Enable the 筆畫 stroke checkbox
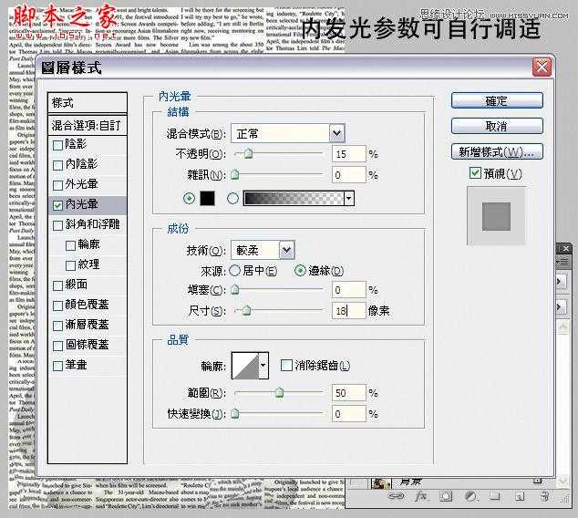The height and width of the screenshot is (518, 578). click(x=57, y=366)
